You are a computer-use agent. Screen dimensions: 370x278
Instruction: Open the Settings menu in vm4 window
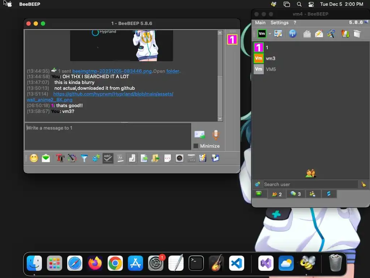[279, 23]
